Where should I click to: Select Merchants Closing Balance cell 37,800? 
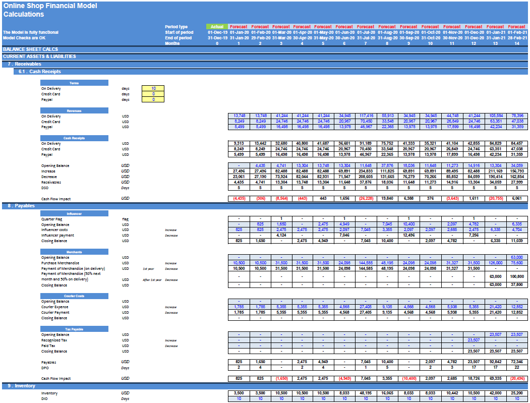[x=517, y=284]
